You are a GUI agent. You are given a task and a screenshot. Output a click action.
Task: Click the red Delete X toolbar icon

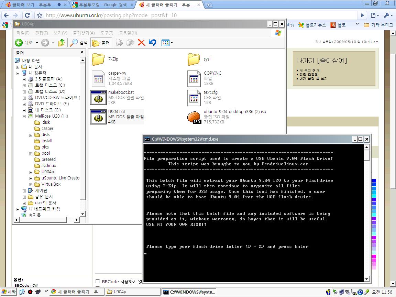tap(141, 43)
